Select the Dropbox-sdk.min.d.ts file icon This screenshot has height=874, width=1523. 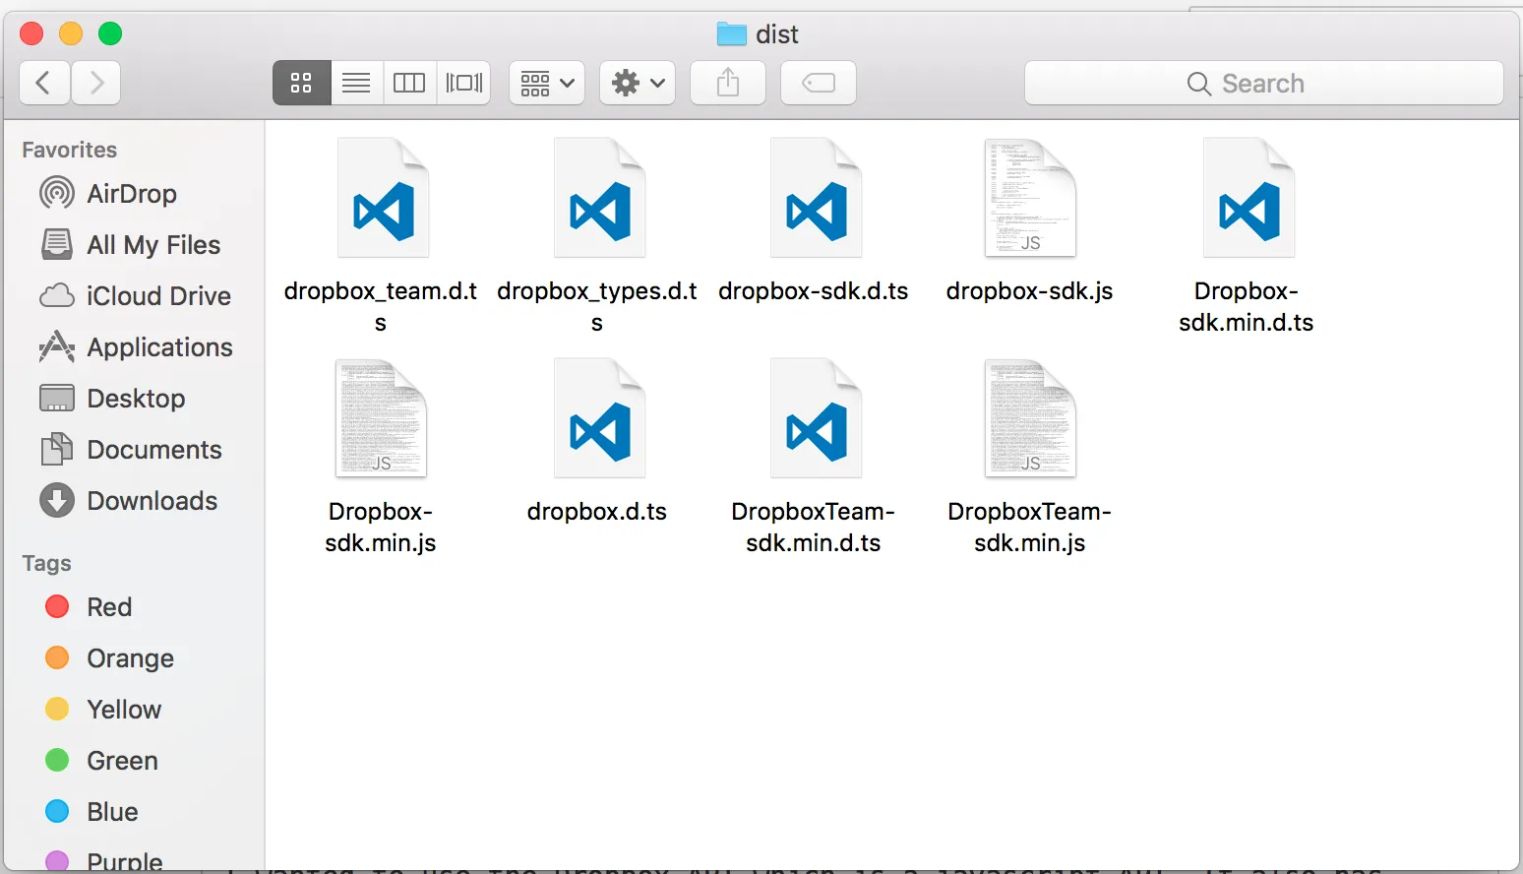point(1248,198)
